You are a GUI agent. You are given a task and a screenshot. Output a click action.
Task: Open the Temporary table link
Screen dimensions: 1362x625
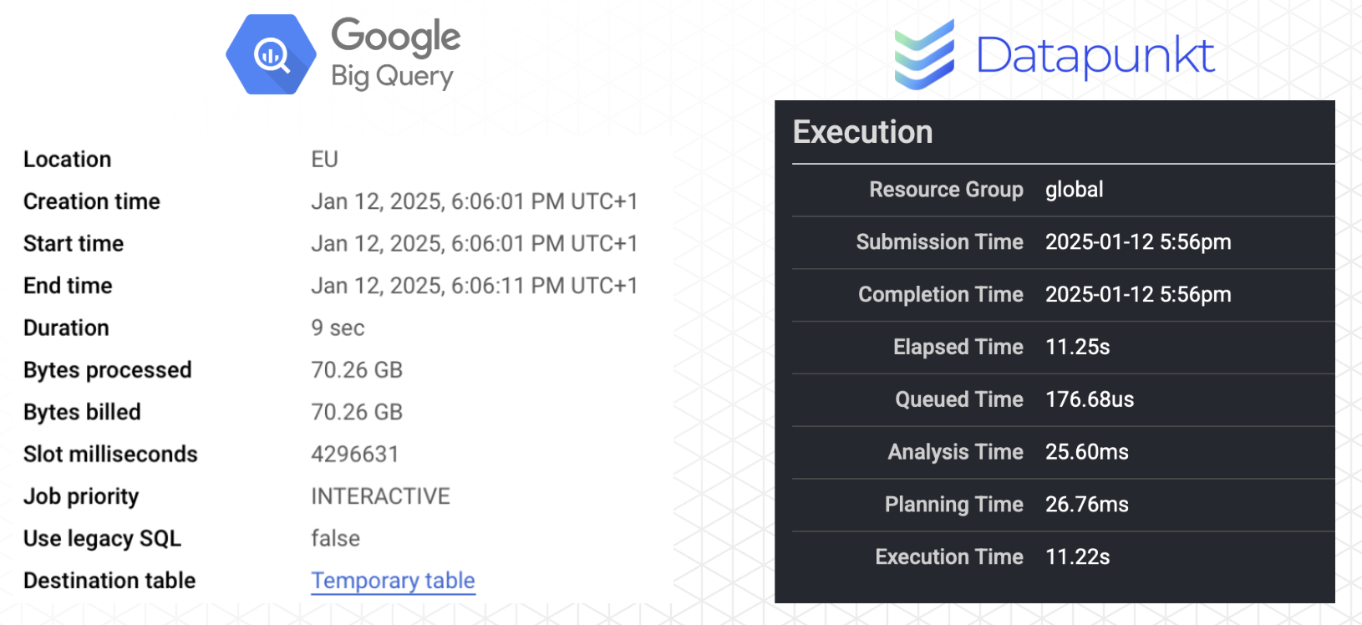point(393,581)
